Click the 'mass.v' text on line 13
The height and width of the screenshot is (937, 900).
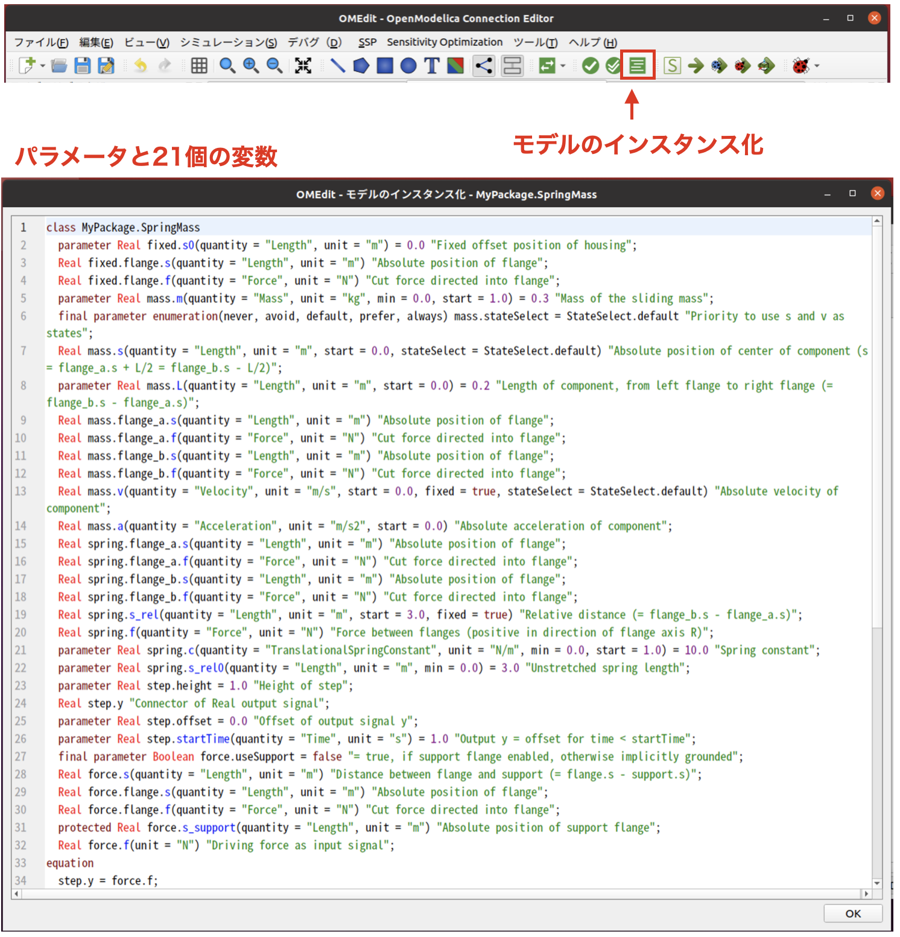click(x=106, y=491)
